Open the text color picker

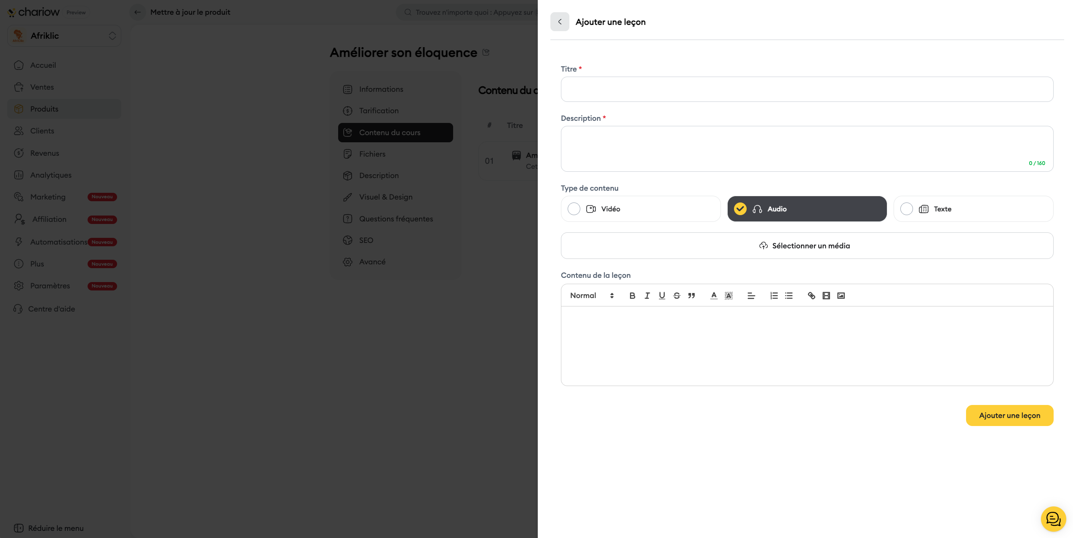[x=714, y=296]
